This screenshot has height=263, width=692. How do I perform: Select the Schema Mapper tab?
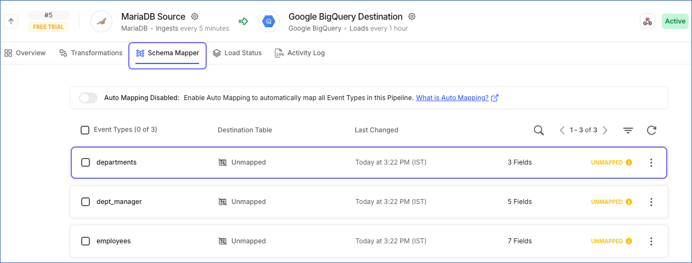tap(167, 53)
